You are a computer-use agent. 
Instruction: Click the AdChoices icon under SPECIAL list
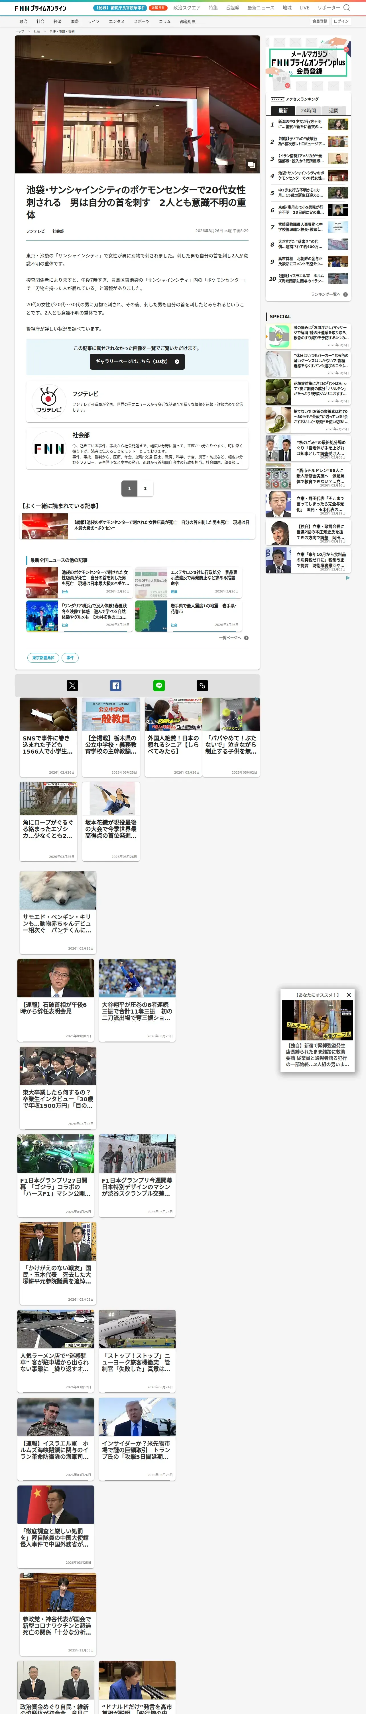(347, 578)
